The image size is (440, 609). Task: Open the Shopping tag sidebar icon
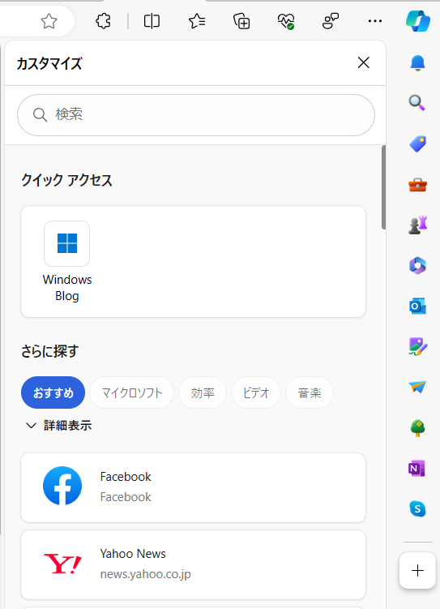[417, 144]
